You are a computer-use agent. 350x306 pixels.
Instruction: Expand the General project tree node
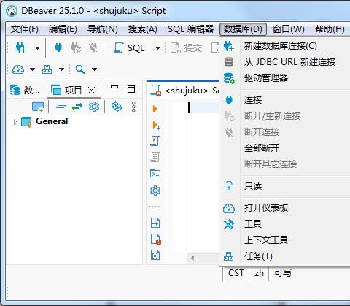[15, 122]
